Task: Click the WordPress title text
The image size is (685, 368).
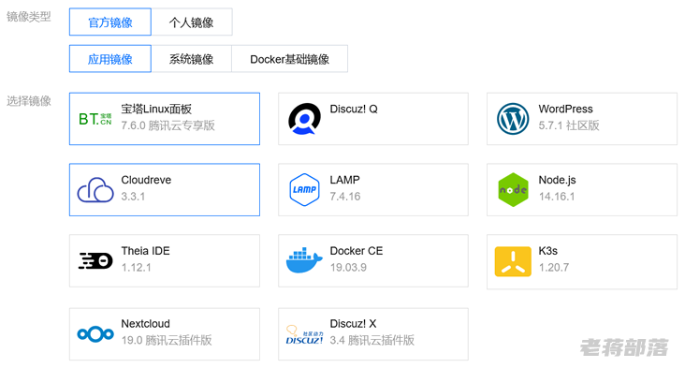Action: (565, 109)
